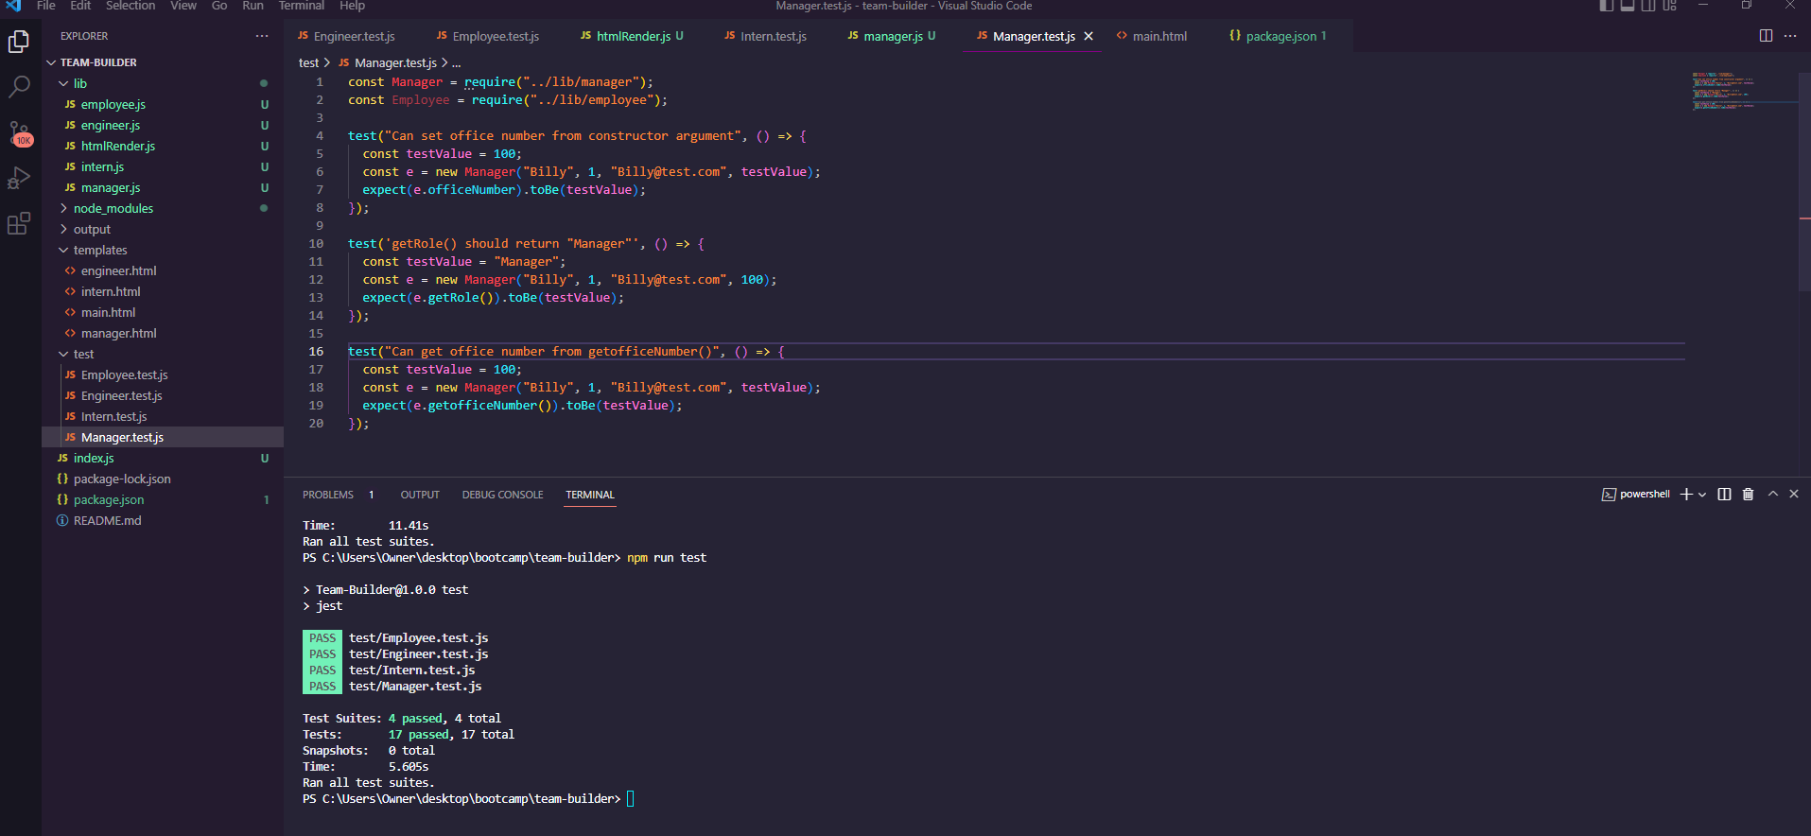Toggle the bottom panel visibility
Viewport: 1811px width, 836px height.
[x=1628, y=6]
